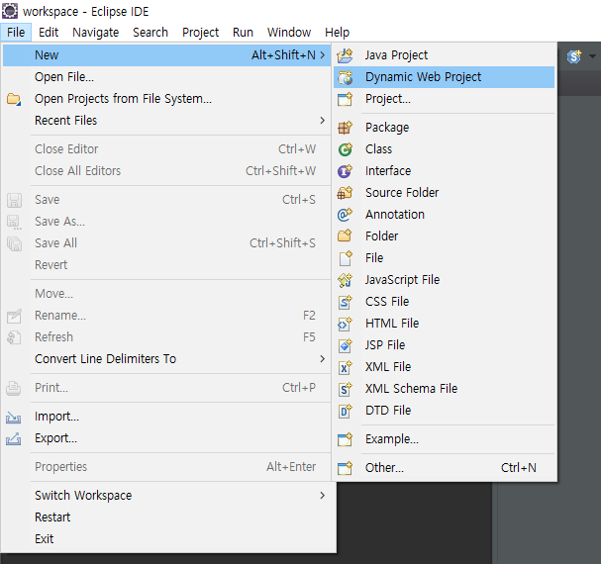Select Dynamic Web Project entry
This screenshot has height=564, width=601.
coord(444,77)
